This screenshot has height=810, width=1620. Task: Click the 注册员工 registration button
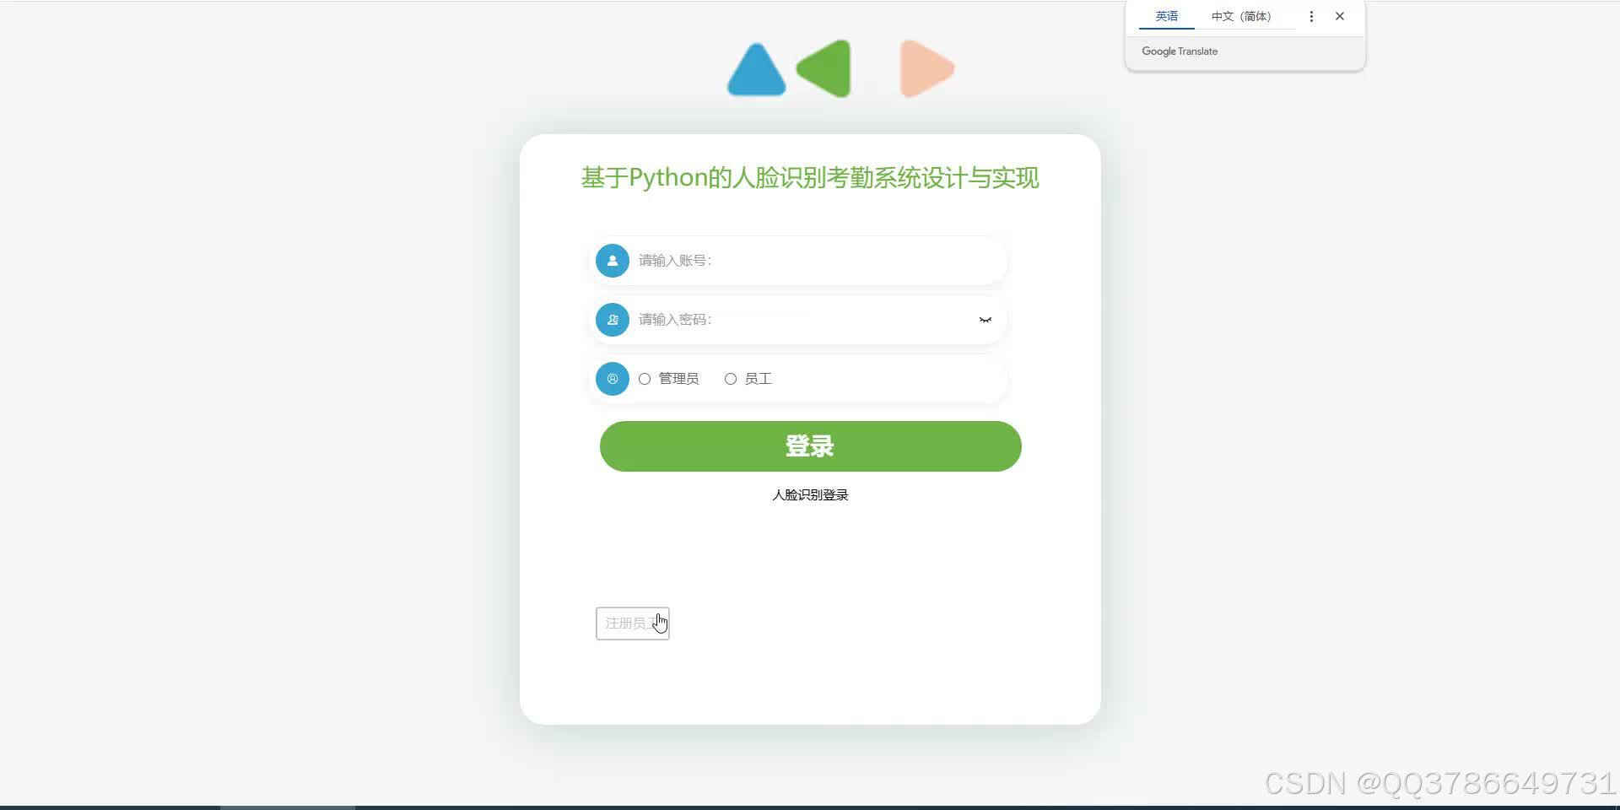(x=632, y=623)
